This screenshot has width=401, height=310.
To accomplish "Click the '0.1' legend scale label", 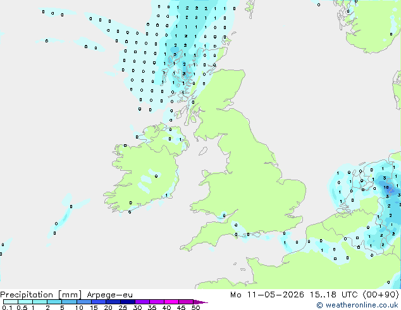I will (7, 307).
